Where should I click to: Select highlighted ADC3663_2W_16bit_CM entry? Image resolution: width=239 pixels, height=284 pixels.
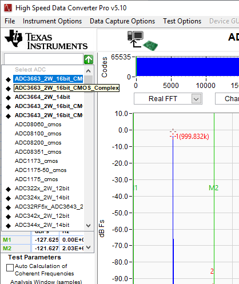tap(48, 79)
